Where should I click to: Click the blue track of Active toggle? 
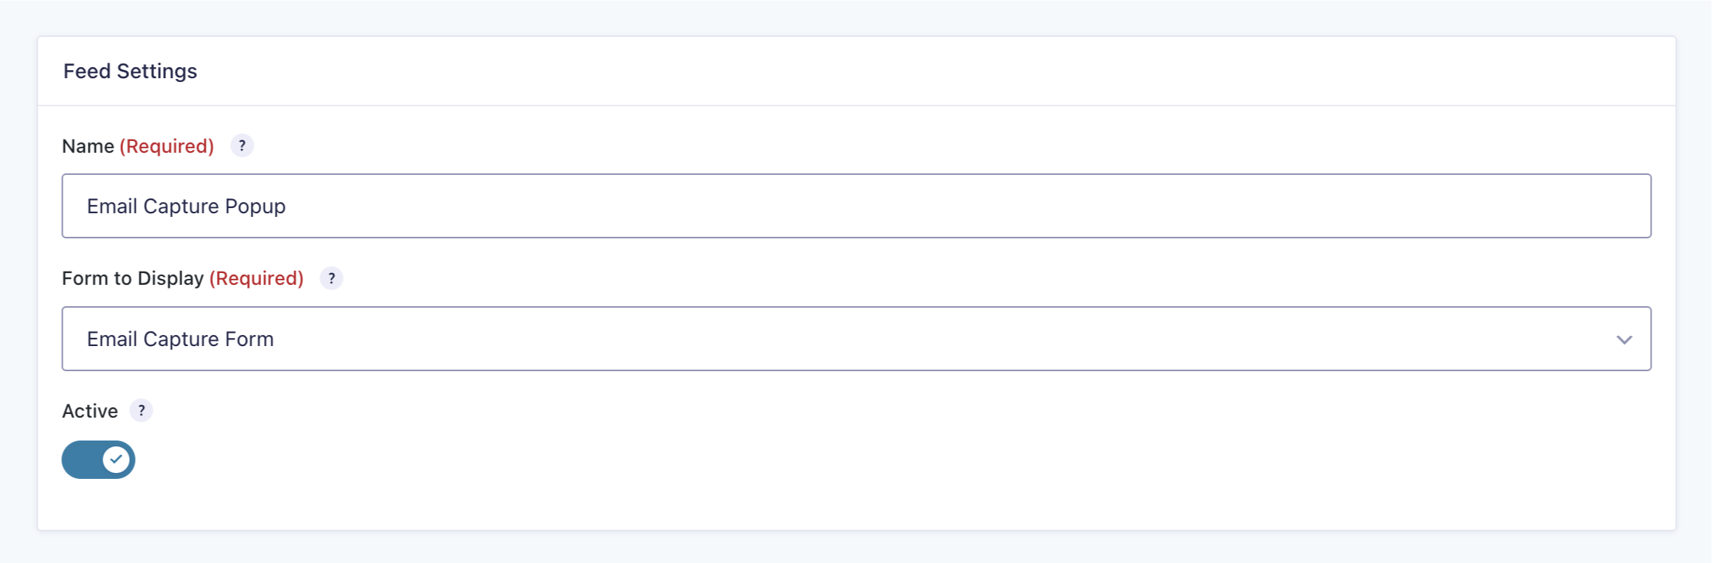click(80, 460)
